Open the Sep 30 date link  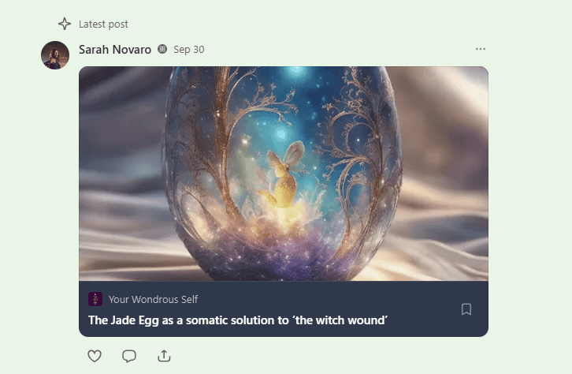[x=189, y=49]
